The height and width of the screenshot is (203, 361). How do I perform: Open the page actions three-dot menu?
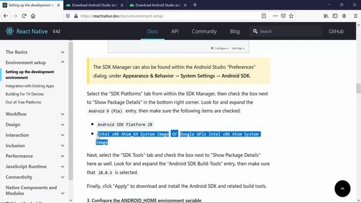pyautogui.click(x=275, y=16)
